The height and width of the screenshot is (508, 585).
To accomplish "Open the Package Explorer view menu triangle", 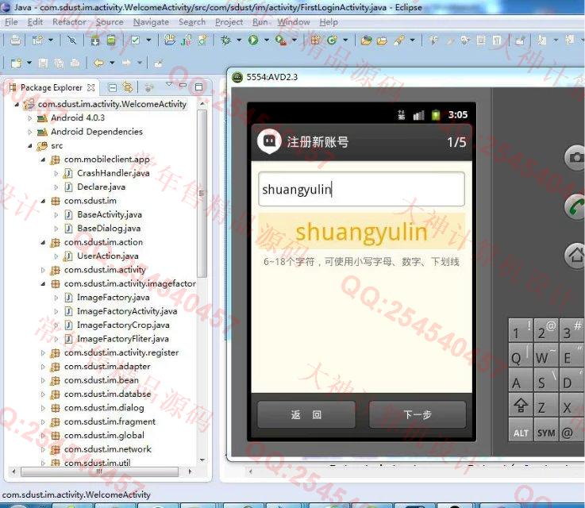I will click(168, 85).
